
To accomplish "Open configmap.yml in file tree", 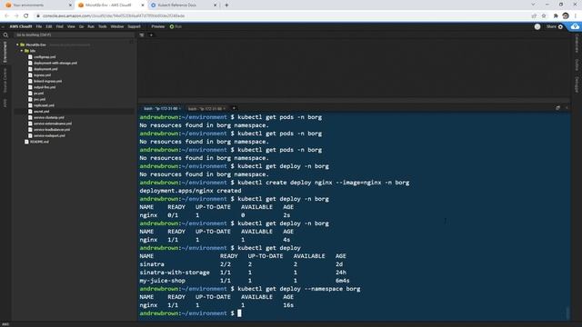I will tap(45, 57).
